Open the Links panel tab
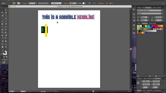 point(144,90)
